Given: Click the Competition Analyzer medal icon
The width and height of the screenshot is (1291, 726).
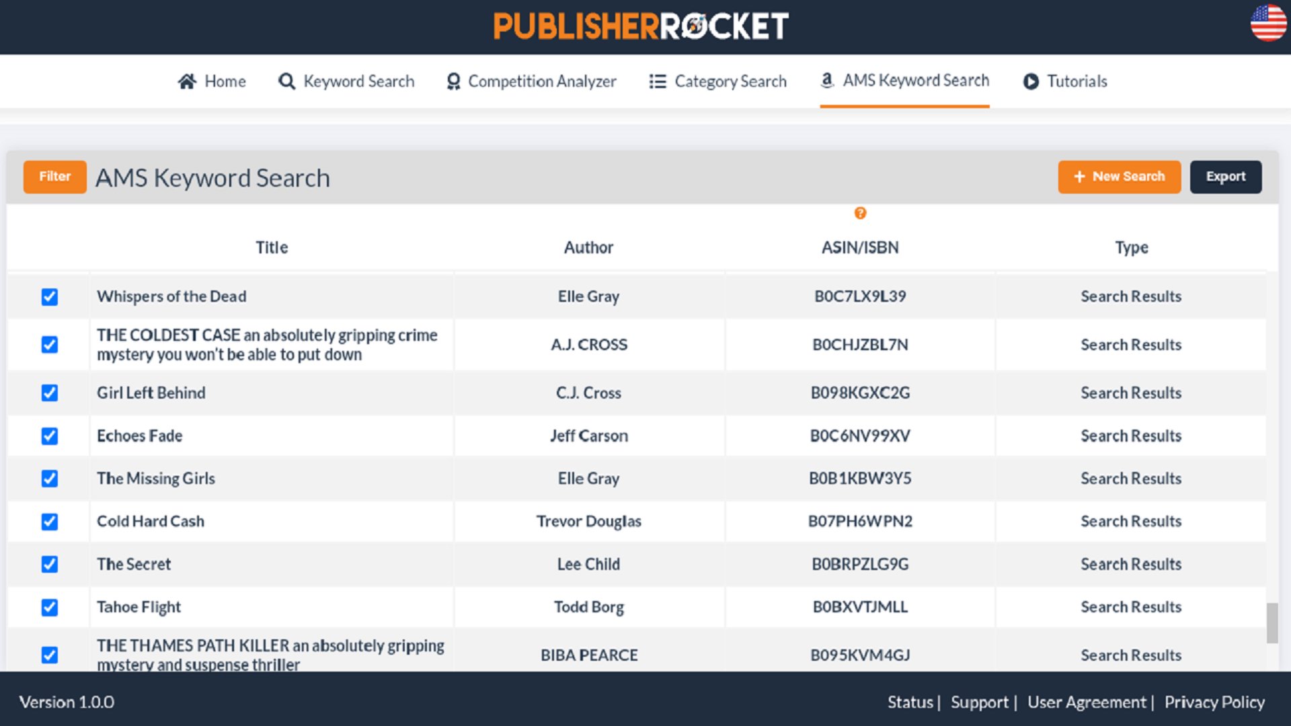Looking at the screenshot, I should pyautogui.click(x=453, y=81).
